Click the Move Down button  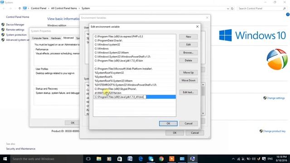(x=188, y=81)
